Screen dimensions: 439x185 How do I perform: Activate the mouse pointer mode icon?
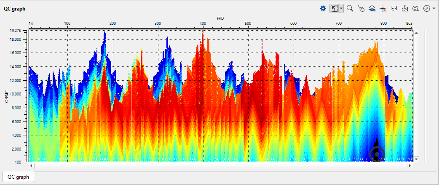point(361,8)
